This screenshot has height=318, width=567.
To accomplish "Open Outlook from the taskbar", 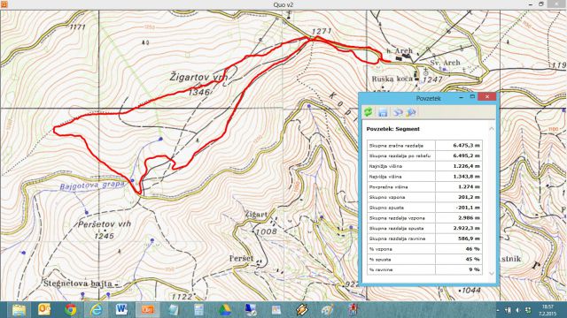I will (x=44, y=309).
